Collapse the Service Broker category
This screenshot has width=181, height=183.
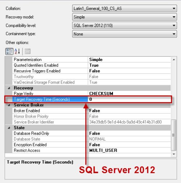click(9, 105)
